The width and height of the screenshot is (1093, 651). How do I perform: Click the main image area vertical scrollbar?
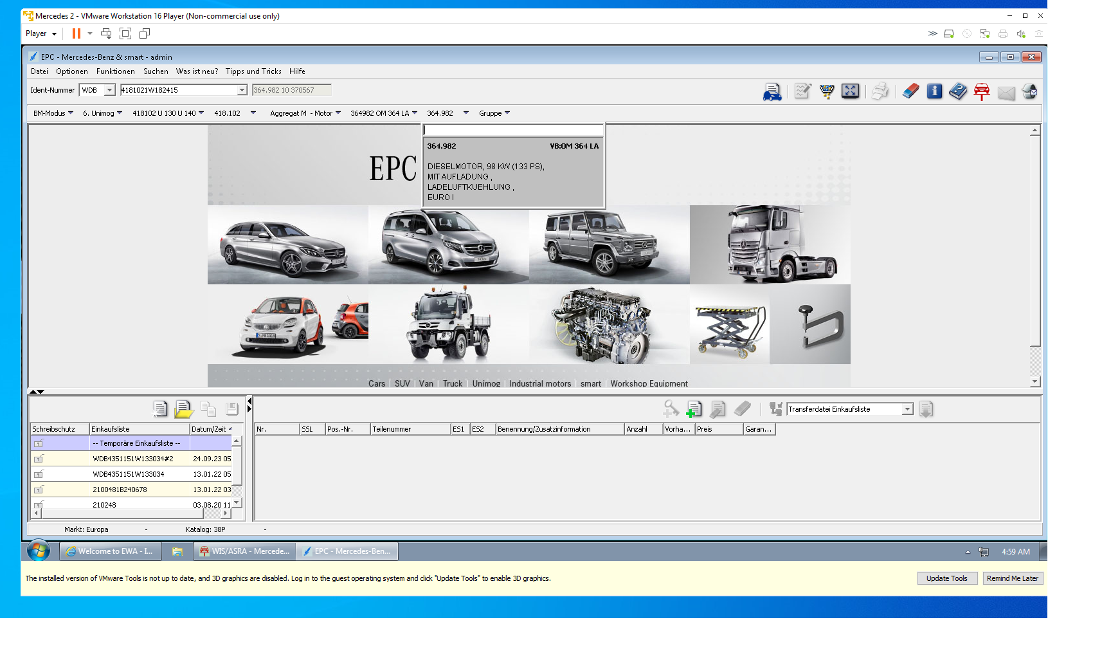click(x=1034, y=255)
